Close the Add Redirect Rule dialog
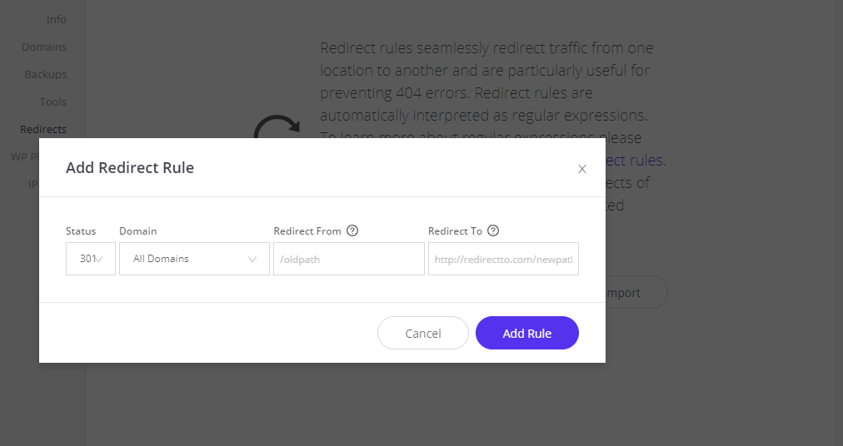This screenshot has height=446, width=843. (581, 169)
